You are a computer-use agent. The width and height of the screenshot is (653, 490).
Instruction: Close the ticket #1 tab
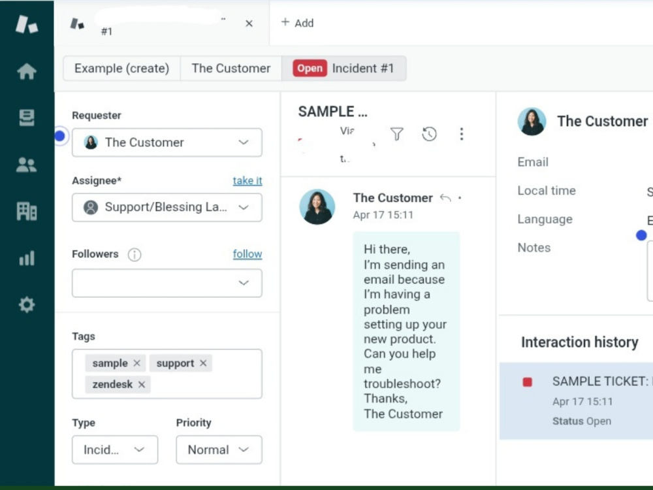click(x=249, y=24)
